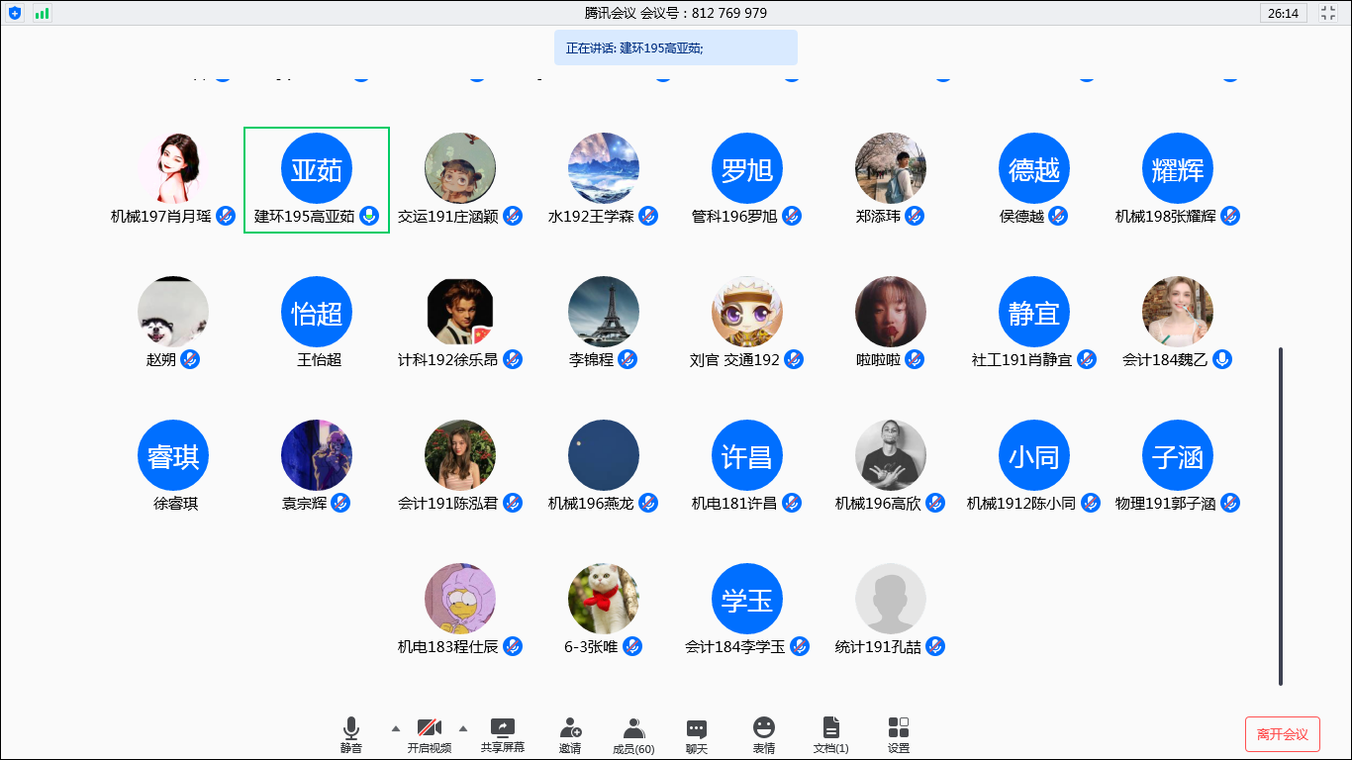Expand video options arrow beside 开启视频
Viewport: 1352px width, 760px height.
tap(462, 727)
